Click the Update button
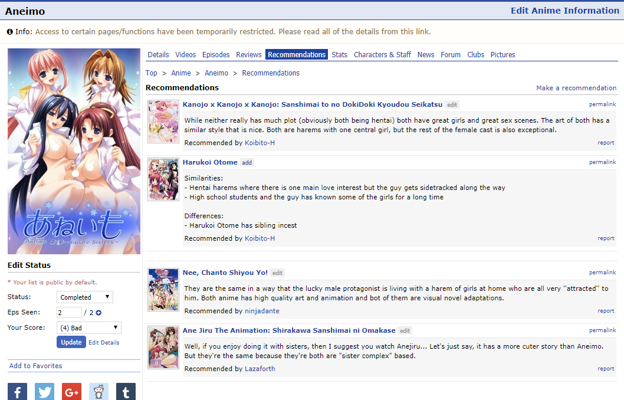 tap(71, 342)
